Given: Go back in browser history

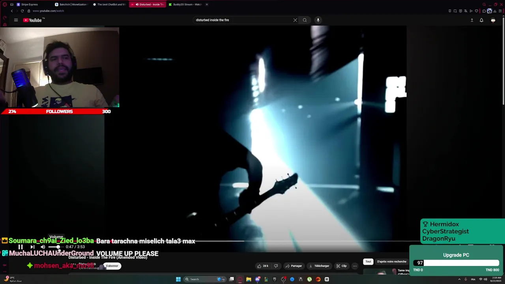Looking at the screenshot, I should pos(11,11).
